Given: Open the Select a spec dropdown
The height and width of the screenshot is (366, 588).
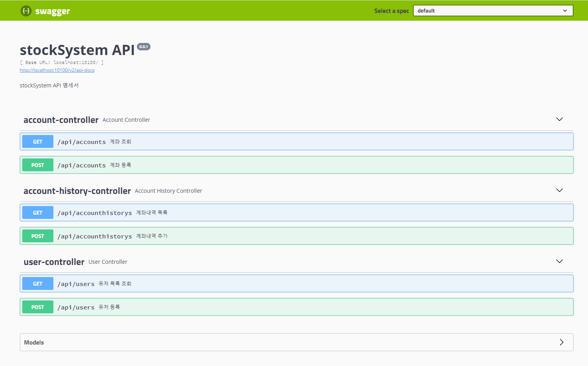Looking at the screenshot, I should [493, 11].
